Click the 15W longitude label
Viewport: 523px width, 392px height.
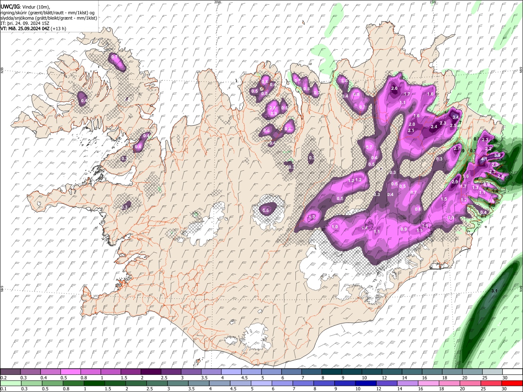tap(433, 2)
